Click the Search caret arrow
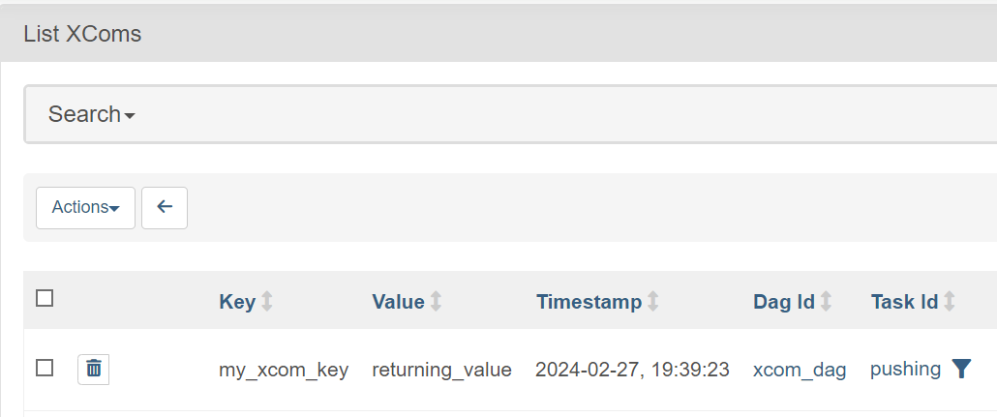The width and height of the screenshot is (997, 417). 130,116
